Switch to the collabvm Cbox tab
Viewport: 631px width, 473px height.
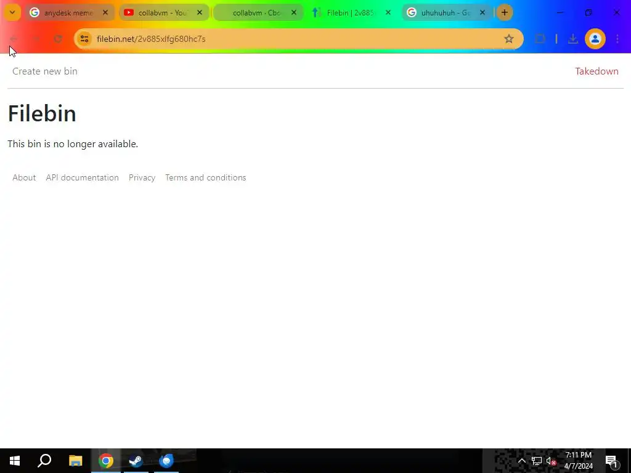pyautogui.click(x=257, y=12)
